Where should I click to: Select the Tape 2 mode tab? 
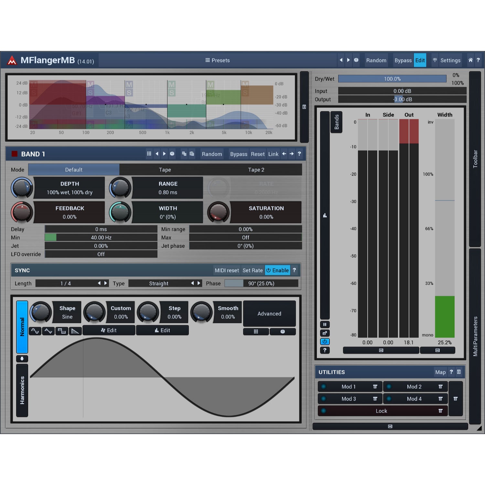pyautogui.click(x=256, y=170)
